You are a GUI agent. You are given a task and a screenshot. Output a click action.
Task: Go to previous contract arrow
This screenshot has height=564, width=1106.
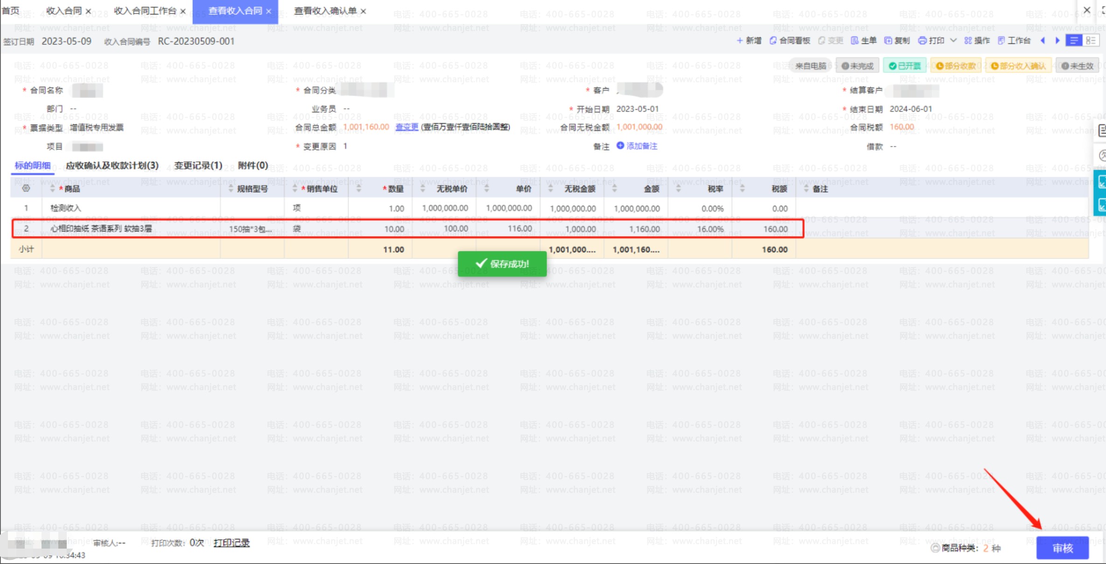(1043, 41)
